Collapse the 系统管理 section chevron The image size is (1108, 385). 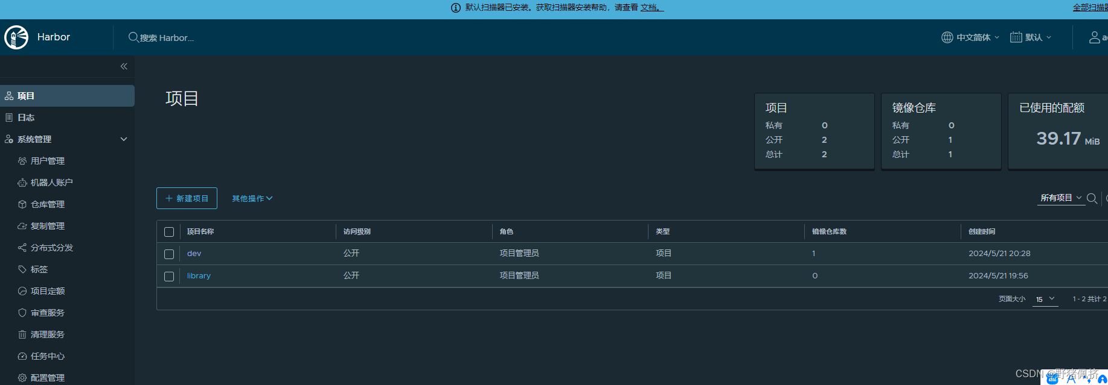(x=124, y=139)
